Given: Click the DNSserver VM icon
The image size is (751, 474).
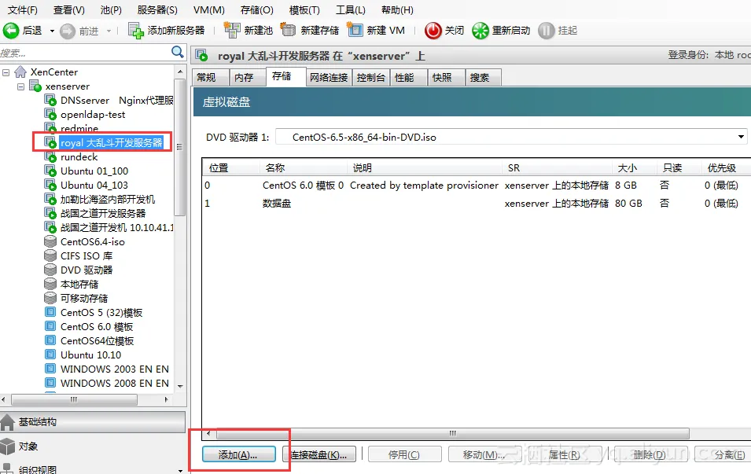Looking at the screenshot, I should coord(50,100).
